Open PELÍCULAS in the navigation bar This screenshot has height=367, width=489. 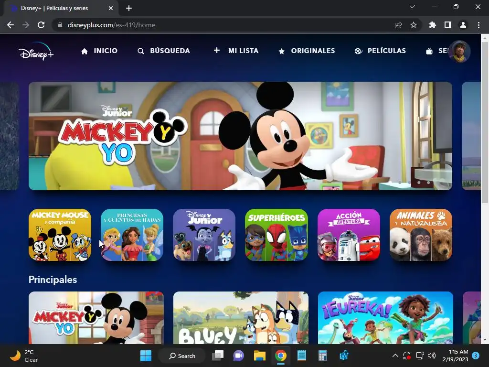pyautogui.click(x=380, y=51)
